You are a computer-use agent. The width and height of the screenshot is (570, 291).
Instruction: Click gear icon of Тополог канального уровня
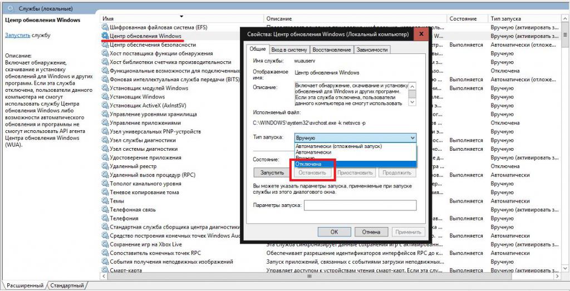coord(105,184)
